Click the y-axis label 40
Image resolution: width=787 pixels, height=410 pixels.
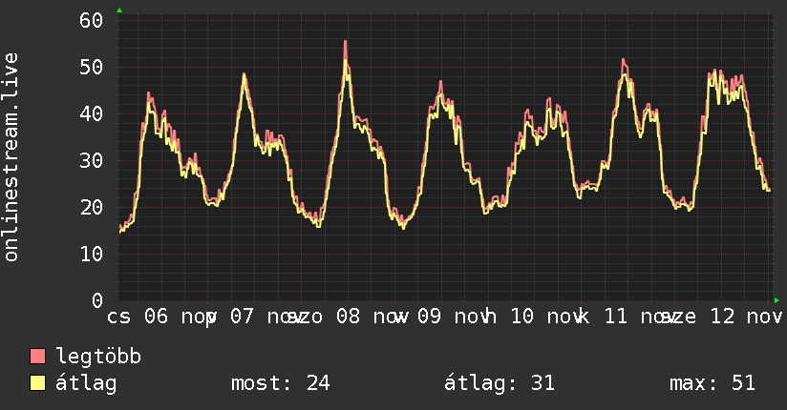[x=92, y=113]
